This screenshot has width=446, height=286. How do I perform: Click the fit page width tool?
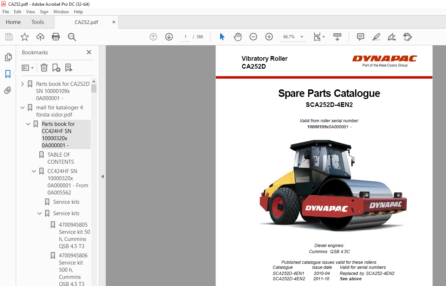(x=317, y=37)
